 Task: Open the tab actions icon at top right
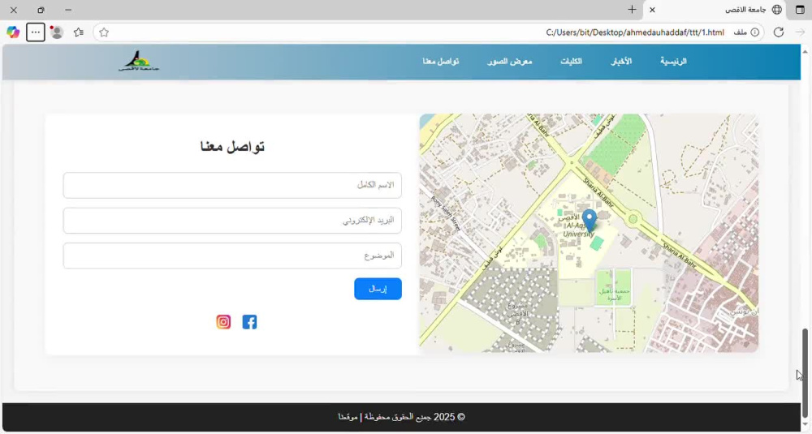pyautogui.click(x=800, y=10)
